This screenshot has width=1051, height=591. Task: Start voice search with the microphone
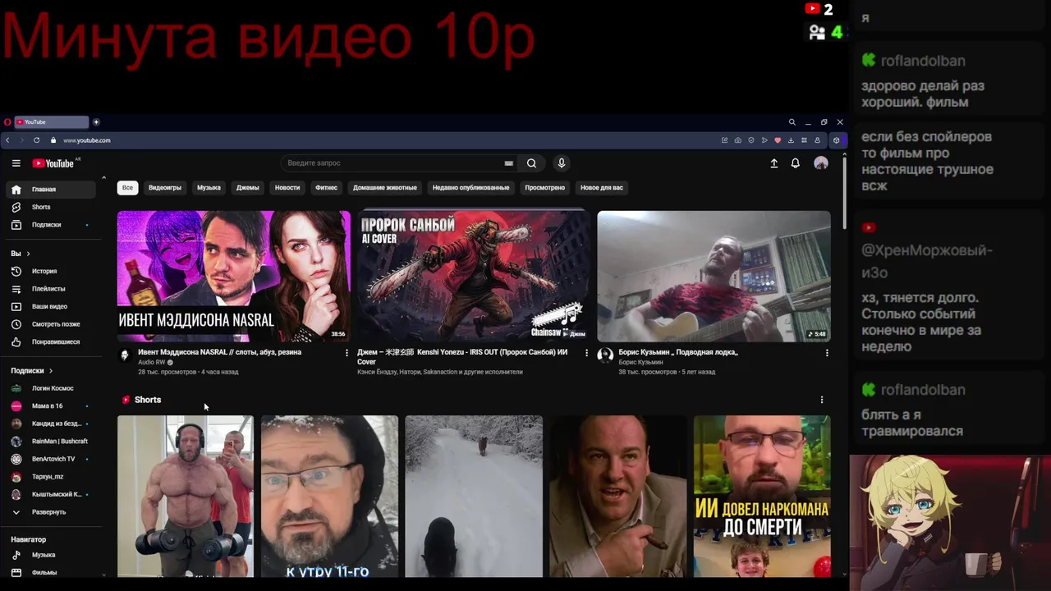pyautogui.click(x=562, y=163)
